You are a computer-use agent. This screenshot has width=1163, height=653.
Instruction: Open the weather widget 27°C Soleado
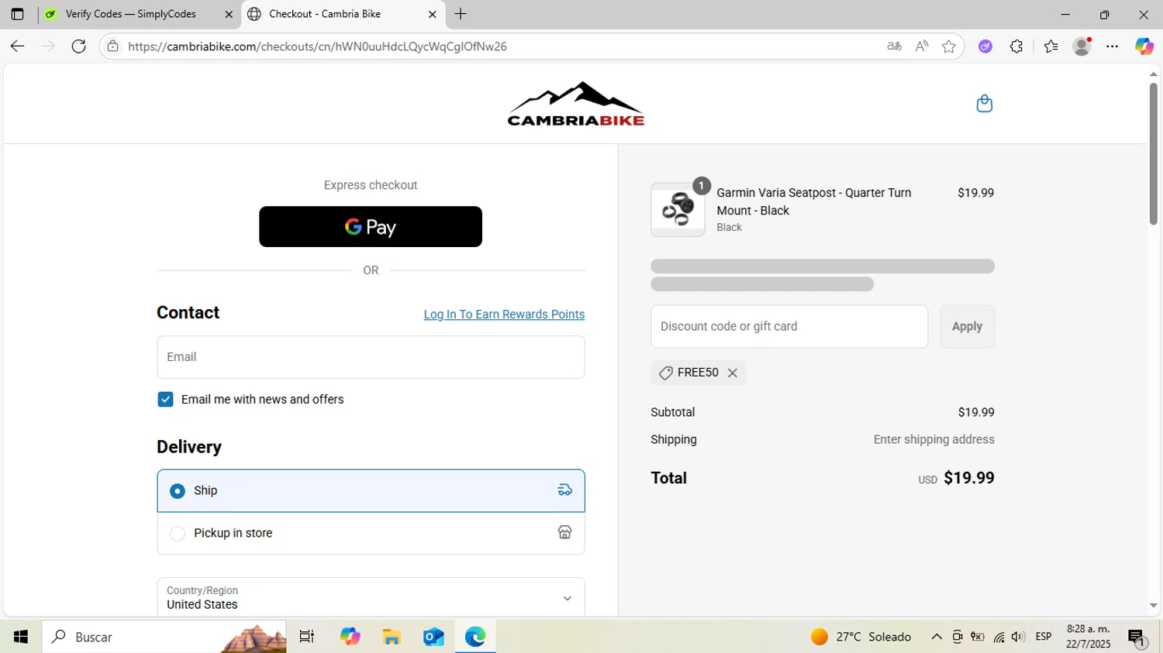(x=861, y=637)
